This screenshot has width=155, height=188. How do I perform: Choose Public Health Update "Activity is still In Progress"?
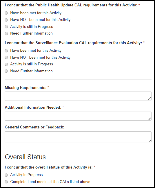pyautogui.click(x=6, y=27)
